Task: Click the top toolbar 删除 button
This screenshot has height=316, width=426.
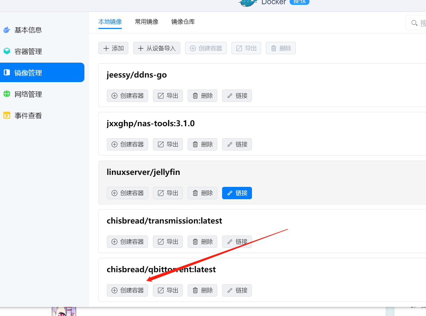Action: point(281,48)
